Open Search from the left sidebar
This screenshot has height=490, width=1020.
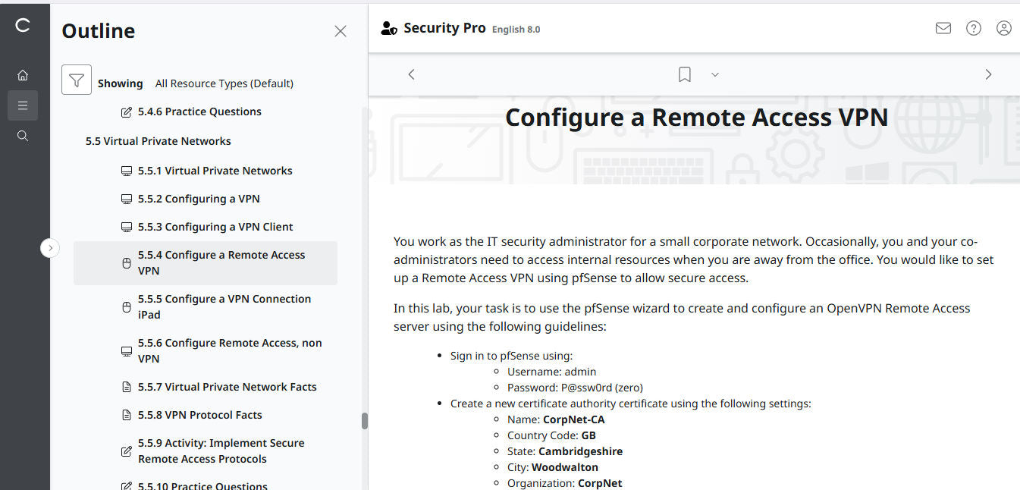22,135
